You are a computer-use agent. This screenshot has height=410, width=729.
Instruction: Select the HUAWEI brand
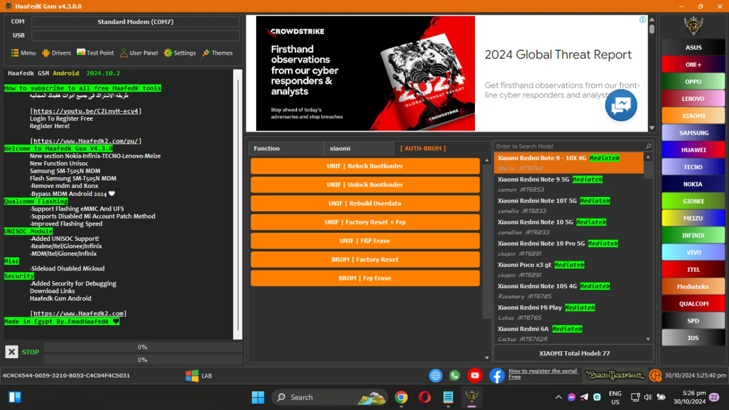click(x=693, y=150)
